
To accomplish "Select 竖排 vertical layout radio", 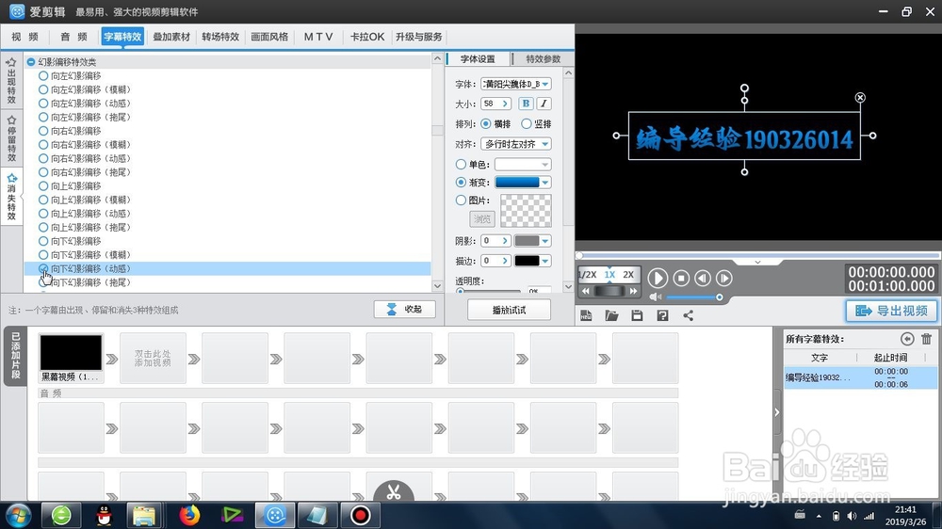I will [527, 123].
